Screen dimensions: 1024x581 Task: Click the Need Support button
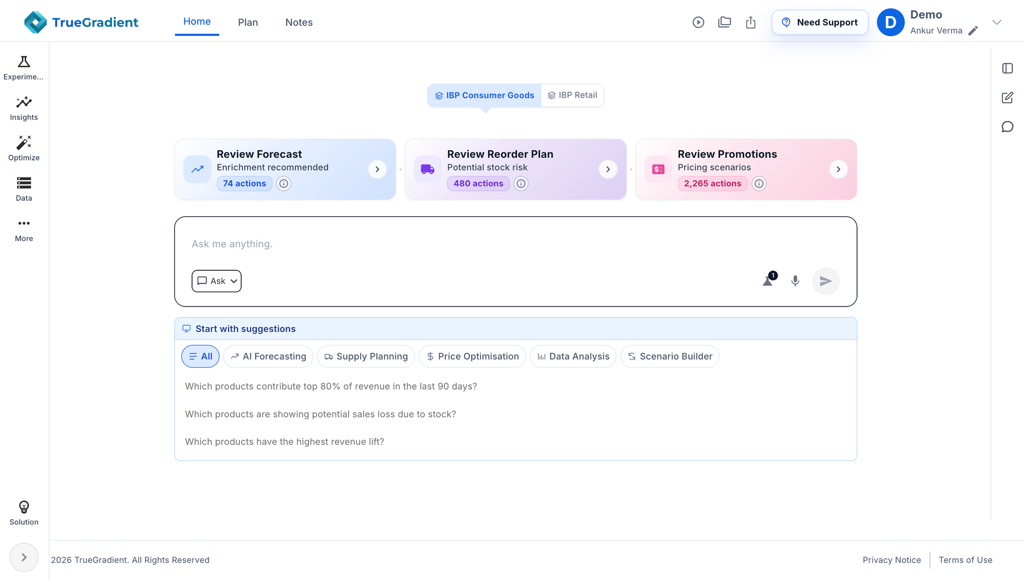click(x=820, y=22)
